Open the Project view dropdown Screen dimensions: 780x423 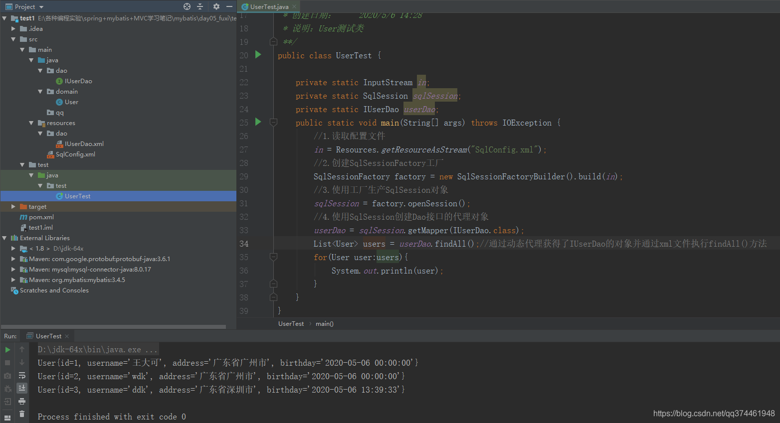coord(41,7)
